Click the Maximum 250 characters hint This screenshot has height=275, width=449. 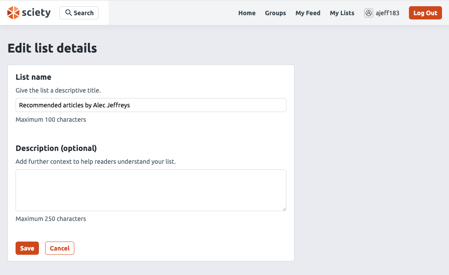coord(51,219)
